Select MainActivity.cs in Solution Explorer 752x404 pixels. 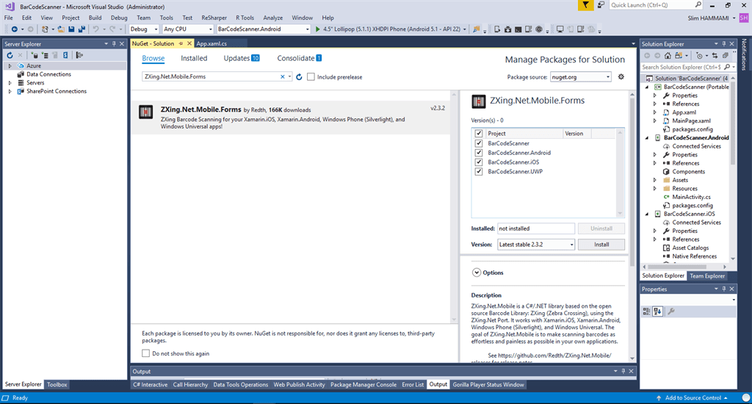691,197
